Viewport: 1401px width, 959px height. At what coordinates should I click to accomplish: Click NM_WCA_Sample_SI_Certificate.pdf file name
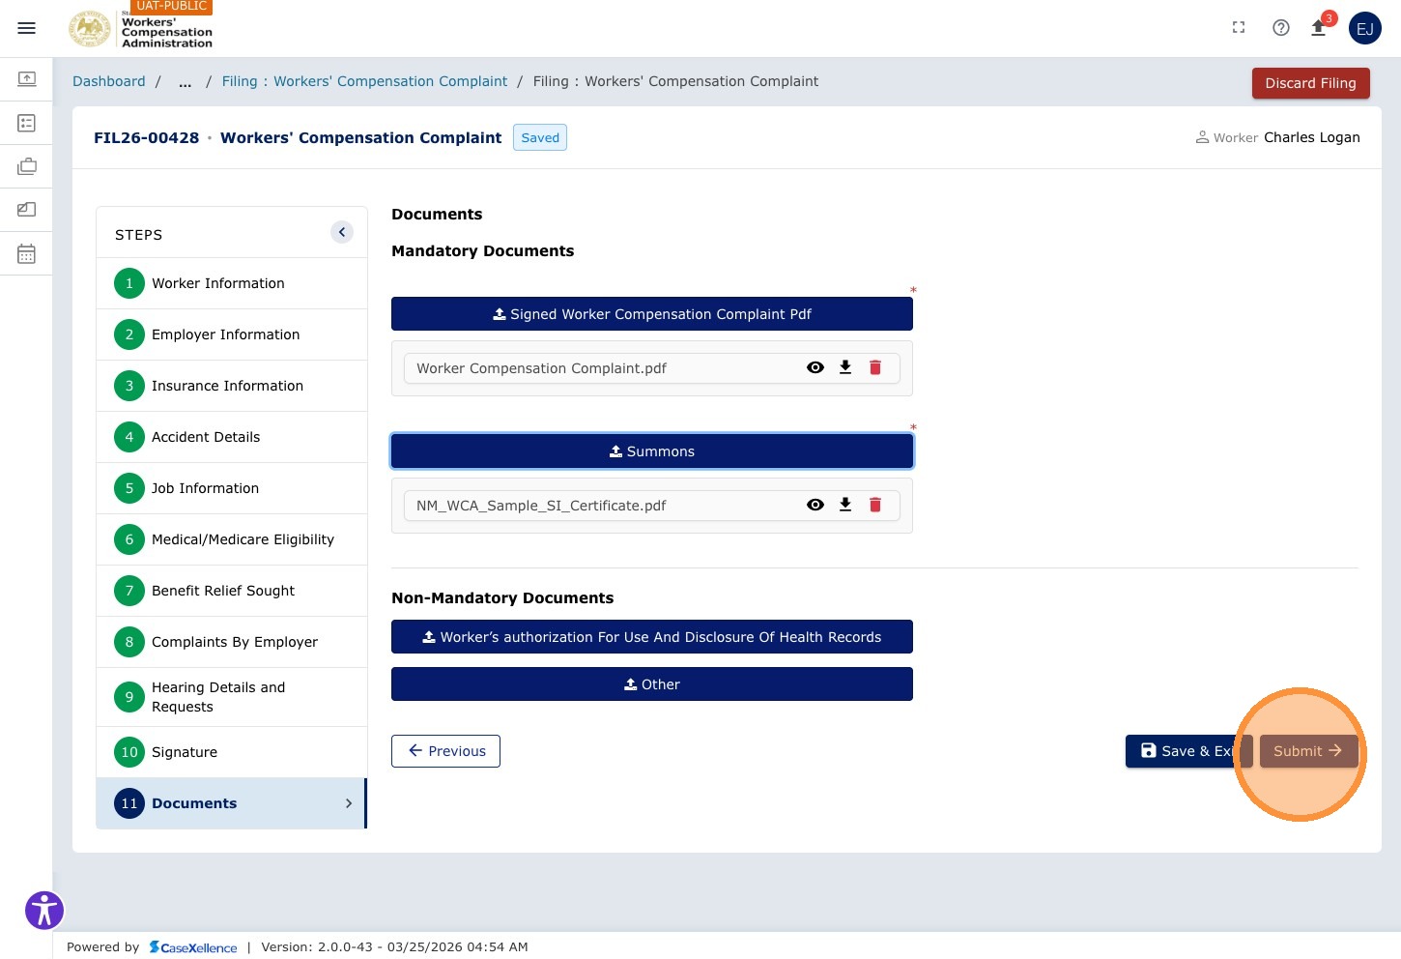[541, 506]
